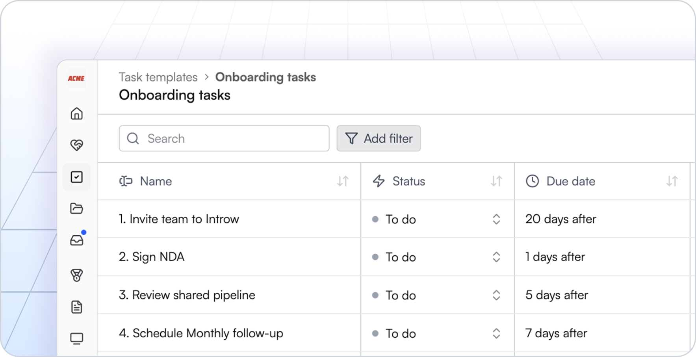Select the checkbox tasks sidebar icon
696x357 pixels.
pos(77,177)
